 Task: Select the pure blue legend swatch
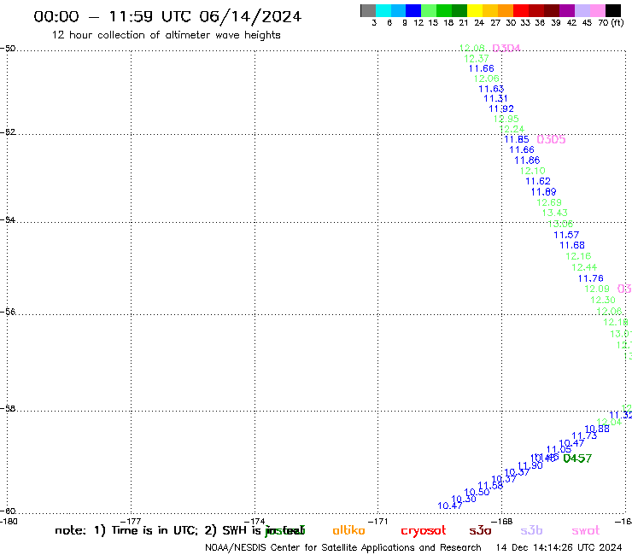coord(413,10)
